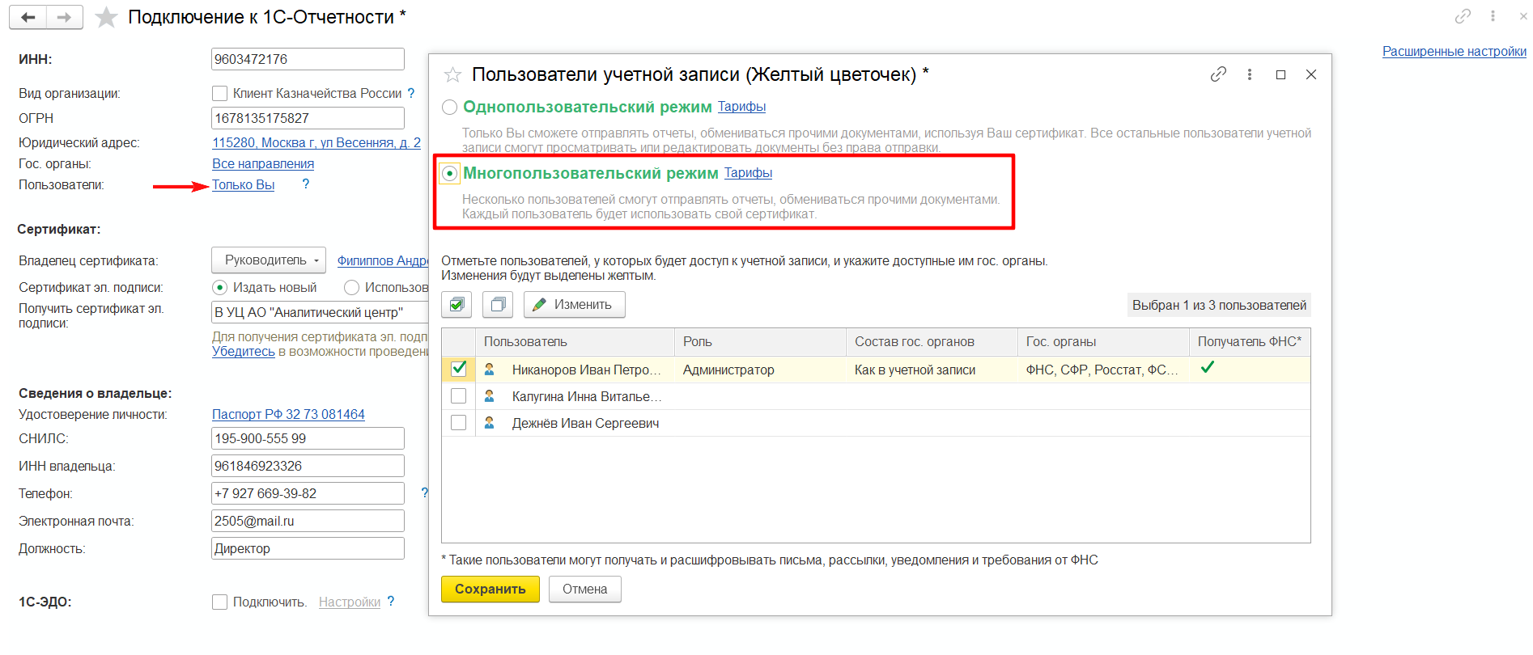Click user icon beside Калугина Инна

(489, 396)
